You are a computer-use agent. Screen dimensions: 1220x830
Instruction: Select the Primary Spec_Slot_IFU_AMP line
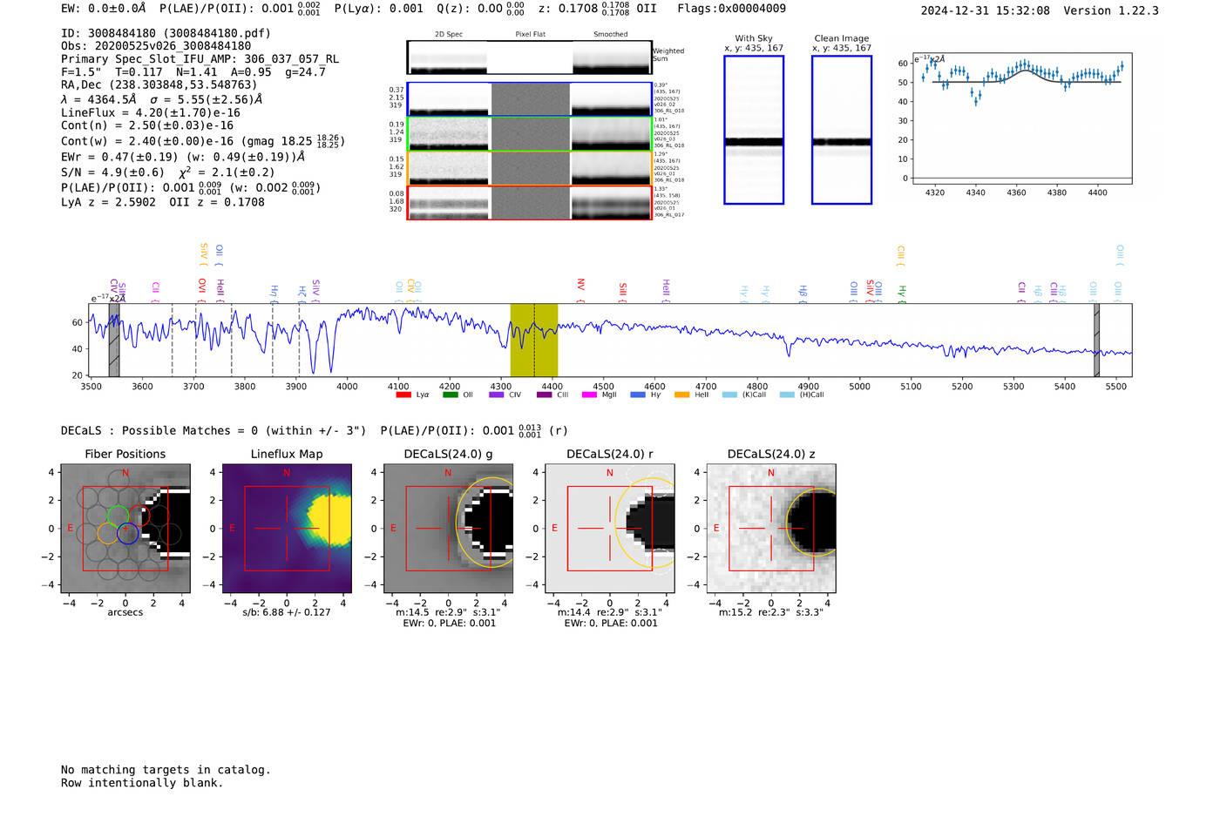click(x=200, y=59)
